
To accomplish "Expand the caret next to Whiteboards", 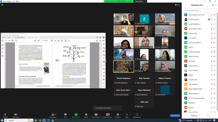I will click(x=141, y=115).
